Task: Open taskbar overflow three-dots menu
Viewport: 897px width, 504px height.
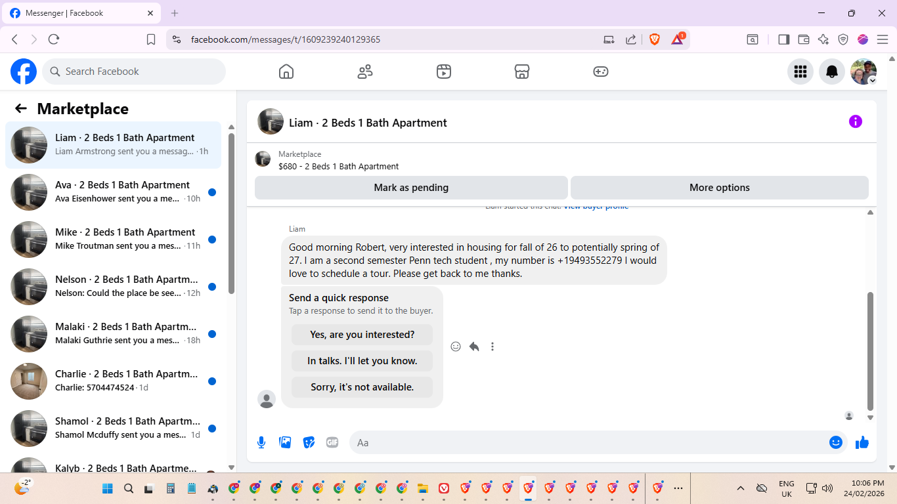Action: coord(678,488)
